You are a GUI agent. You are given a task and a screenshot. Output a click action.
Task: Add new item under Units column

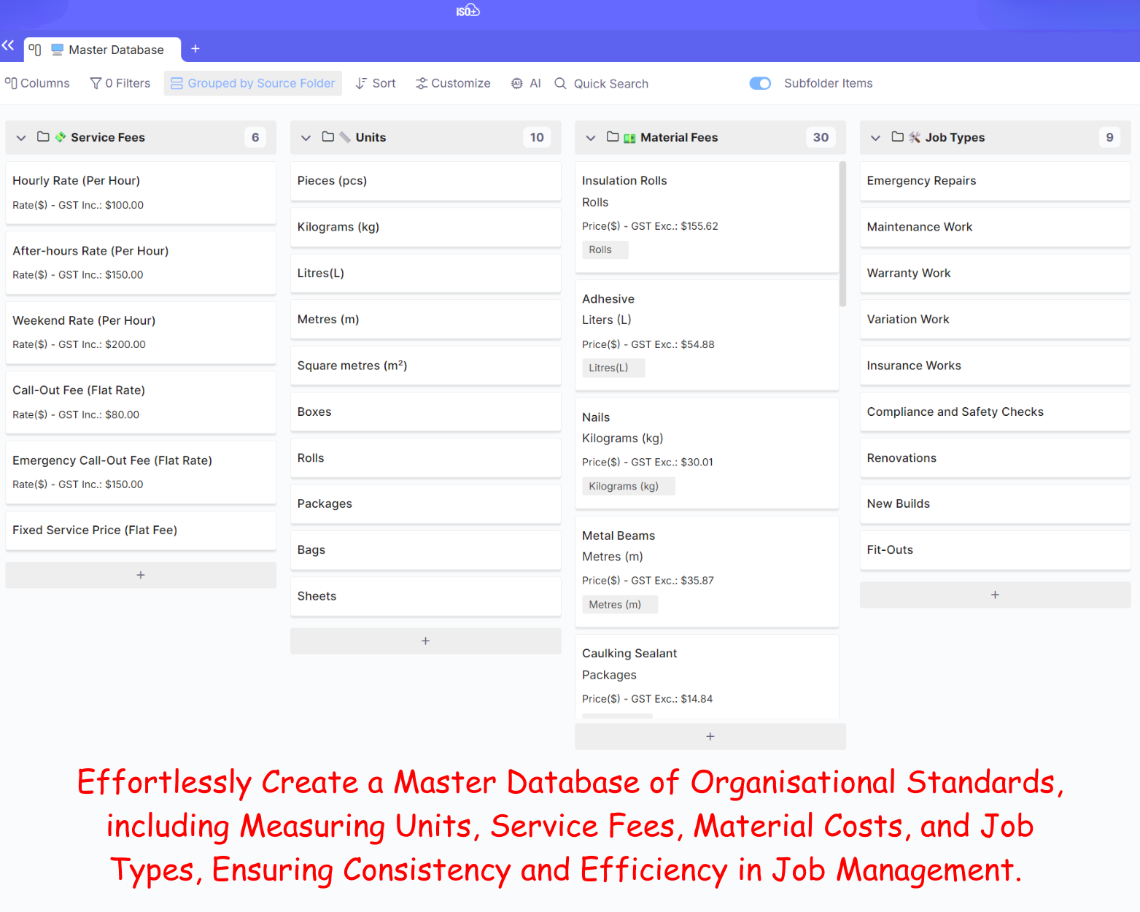point(425,641)
